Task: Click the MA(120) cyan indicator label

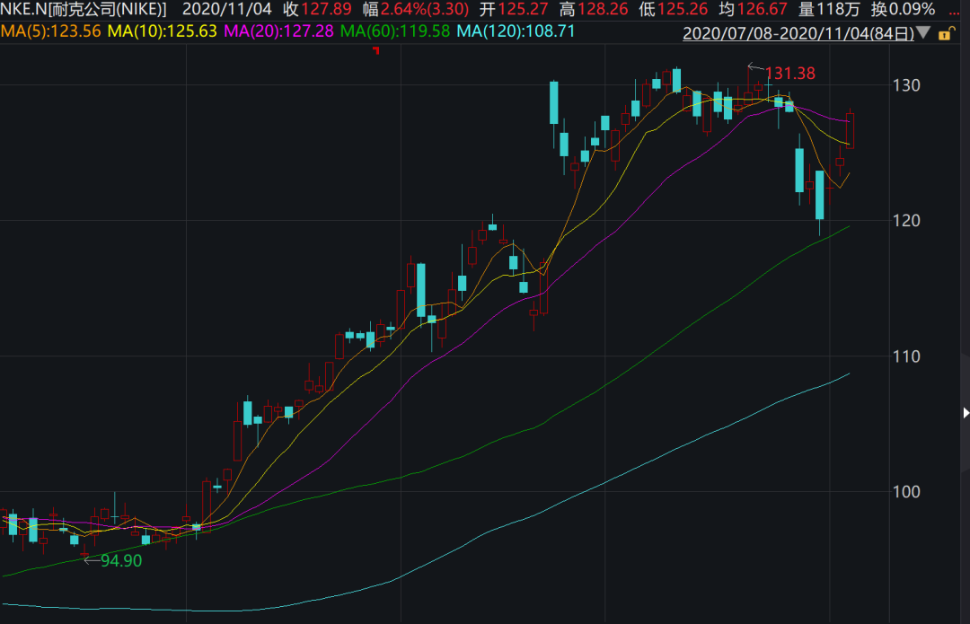Action: click(x=516, y=31)
